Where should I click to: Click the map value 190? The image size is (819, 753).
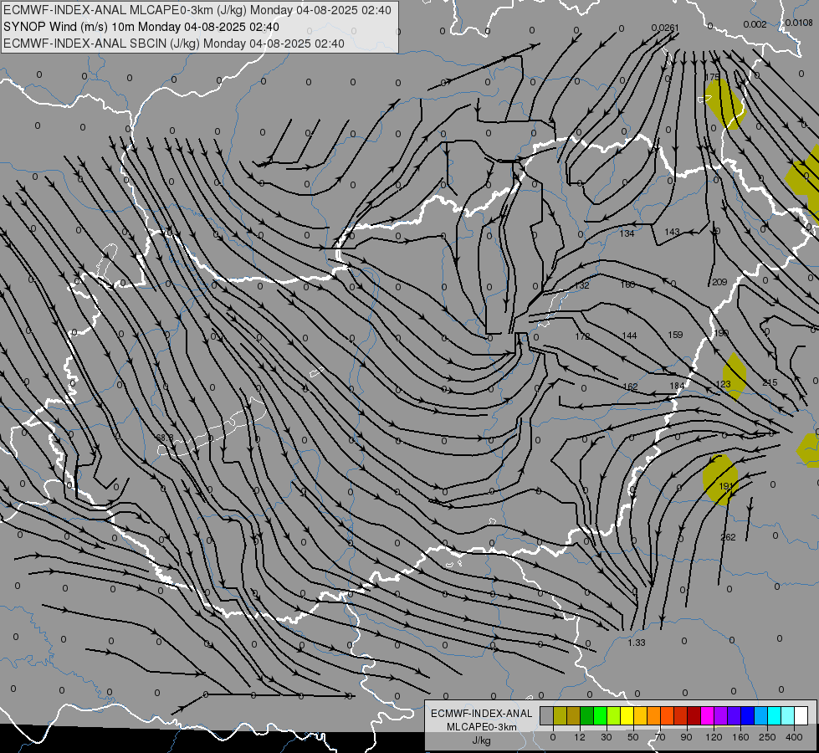(x=721, y=333)
